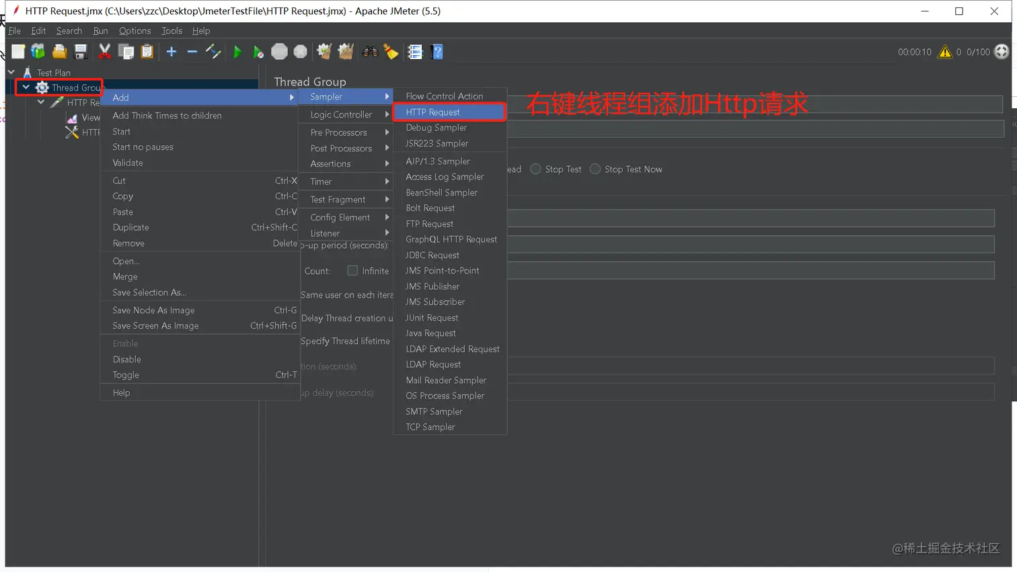Viewport: 1017px width, 572px height.
Task: Click the Clear All toolbar icon with two gears
Action: (x=346, y=52)
